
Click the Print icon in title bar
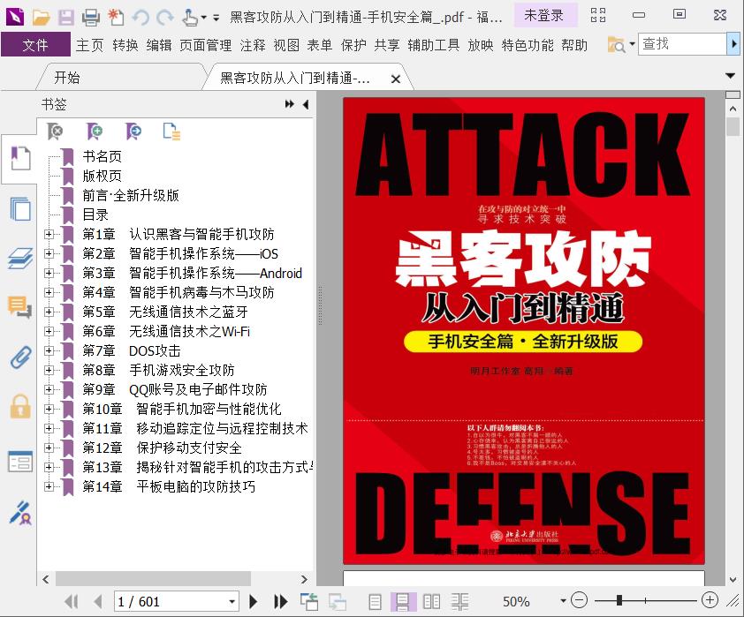coord(91,18)
